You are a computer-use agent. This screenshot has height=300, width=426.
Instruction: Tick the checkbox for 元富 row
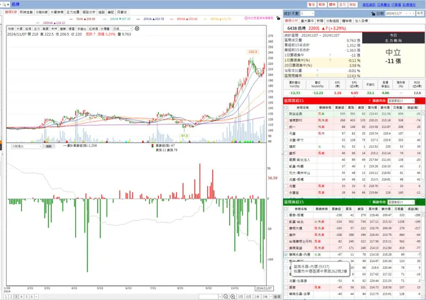286,134
